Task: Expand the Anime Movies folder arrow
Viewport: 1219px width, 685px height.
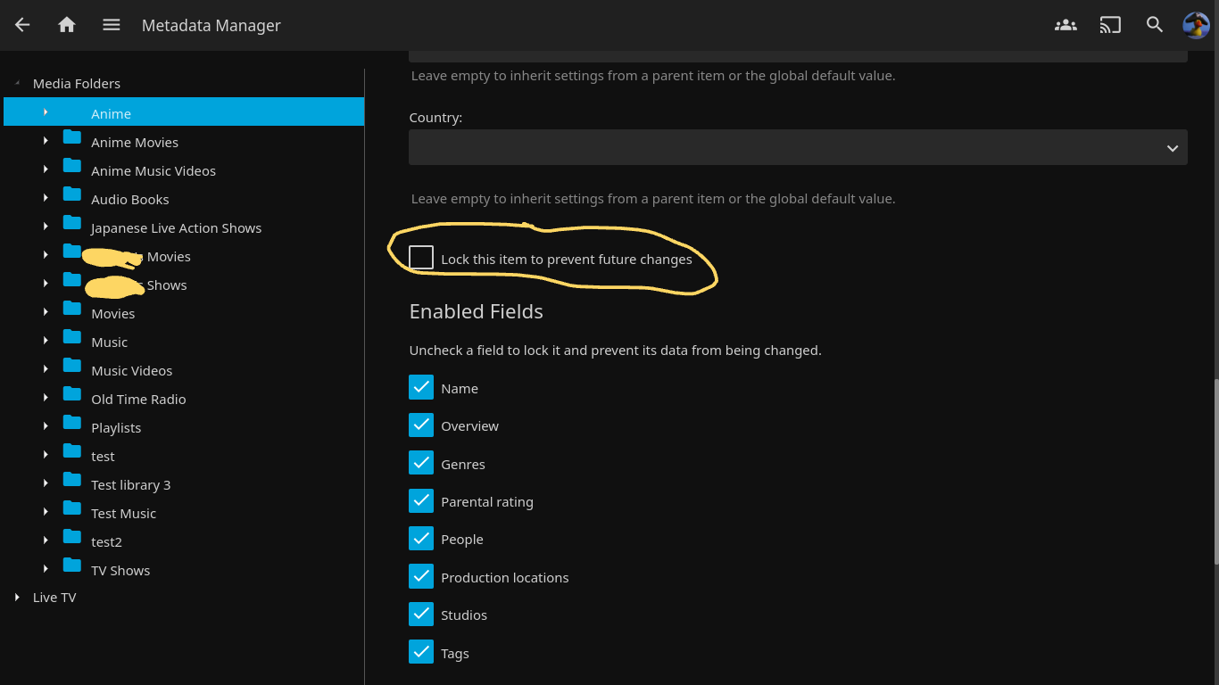Action: 46,142
